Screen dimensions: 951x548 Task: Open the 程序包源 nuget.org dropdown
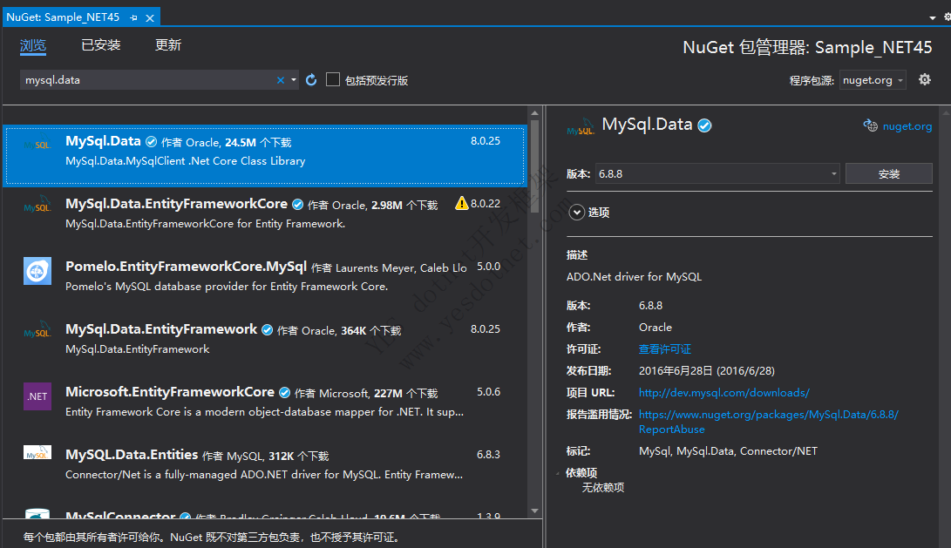tap(873, 80)
